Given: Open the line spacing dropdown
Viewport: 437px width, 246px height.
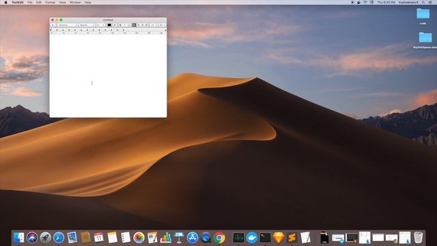Looking at the screenshot, I should point(154,25).
